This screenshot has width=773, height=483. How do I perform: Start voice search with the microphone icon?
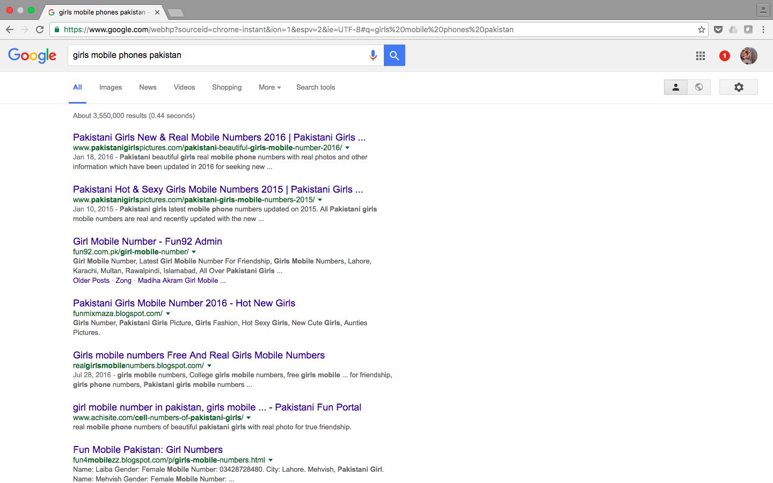pos(373,55)
